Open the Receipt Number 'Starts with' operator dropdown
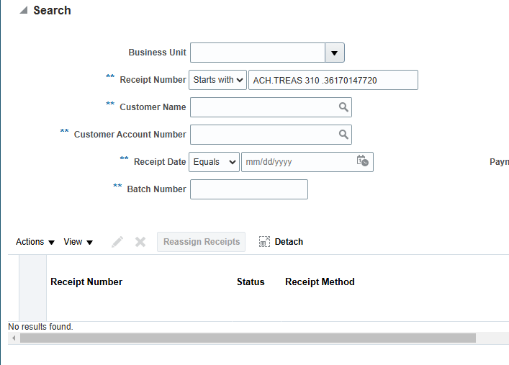Image resolution: width=509 pixels, height=365 pixels. pyautogui.click(x=217, y=80)
